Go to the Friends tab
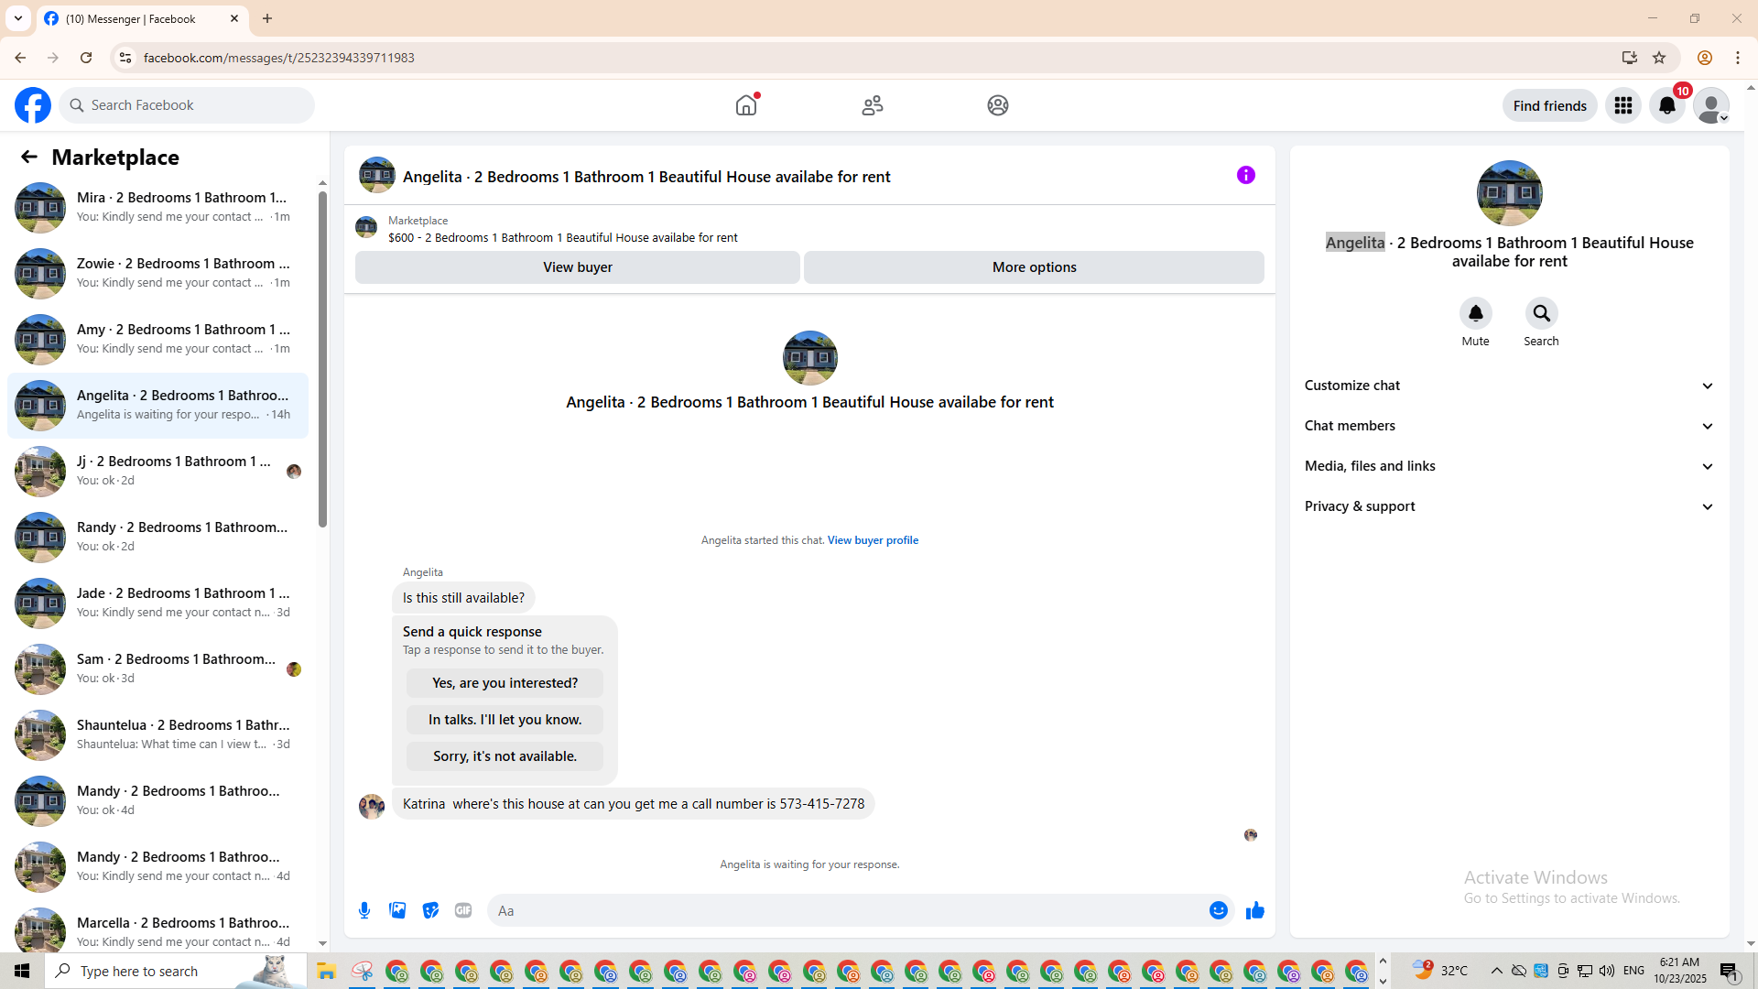Viewport: 1758px width, 989px height. click(872, 105)
